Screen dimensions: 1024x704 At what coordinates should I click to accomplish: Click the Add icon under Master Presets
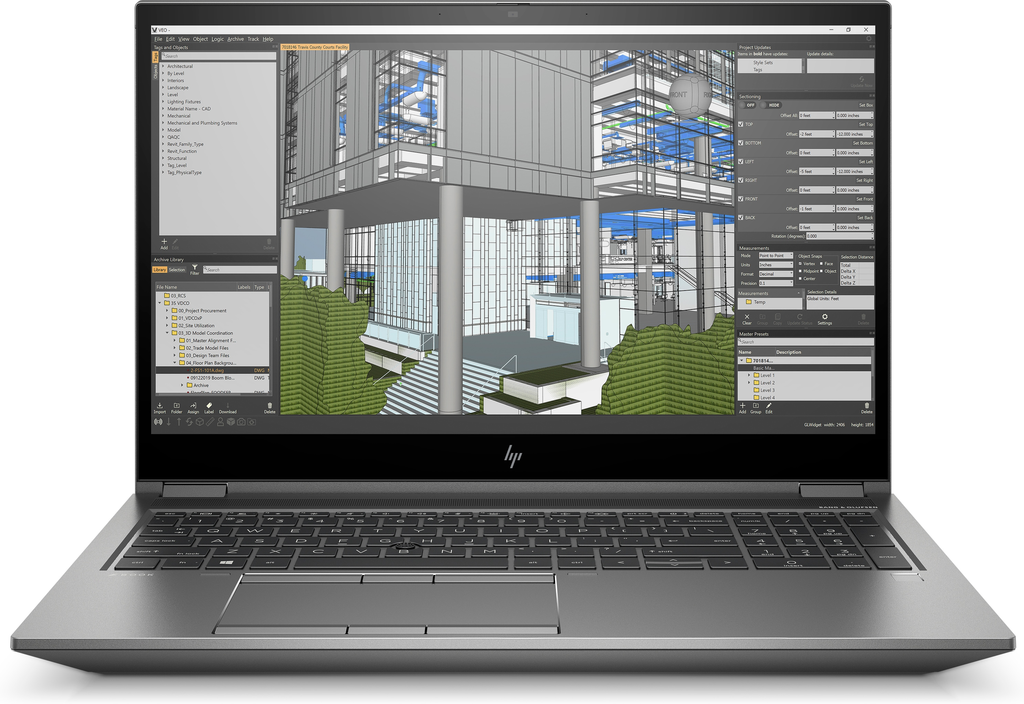point(738,411)
